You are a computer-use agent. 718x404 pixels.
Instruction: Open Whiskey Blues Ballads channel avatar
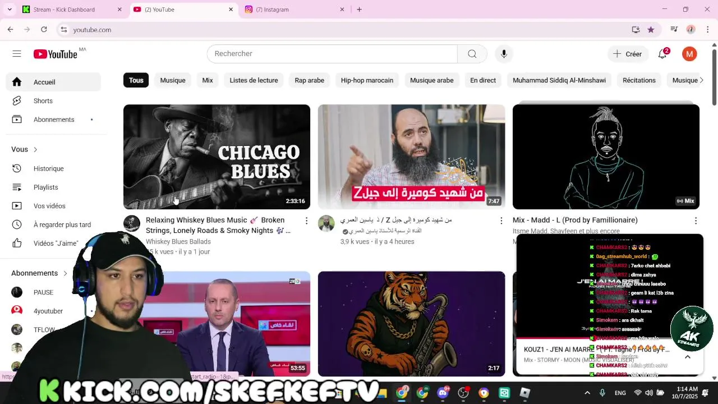pos(132,223)
